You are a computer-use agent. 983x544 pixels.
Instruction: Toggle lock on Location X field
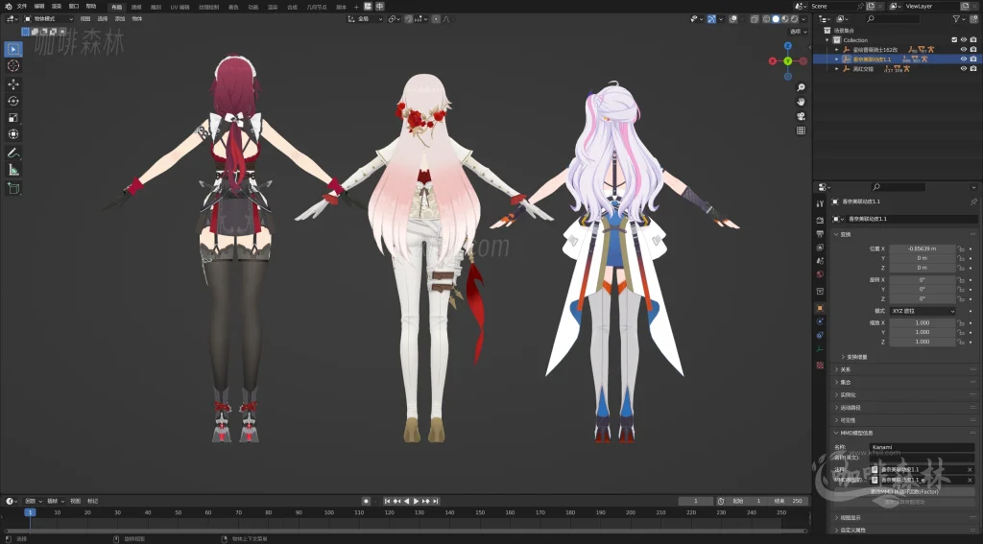[960, 248]
